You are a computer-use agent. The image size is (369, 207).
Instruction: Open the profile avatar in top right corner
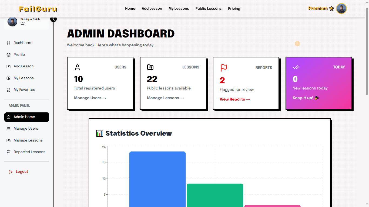coord(341,8)
